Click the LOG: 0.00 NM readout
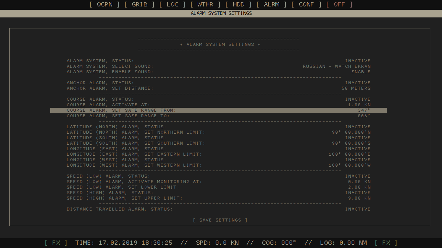Image resolution: width=442 pixels, height=248 pixels. click(x=344, y=243)
